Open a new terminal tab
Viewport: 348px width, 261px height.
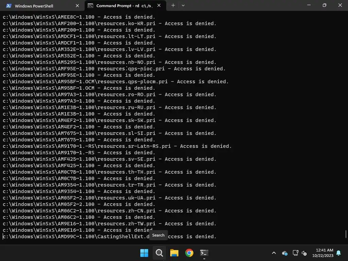[173, 5]
